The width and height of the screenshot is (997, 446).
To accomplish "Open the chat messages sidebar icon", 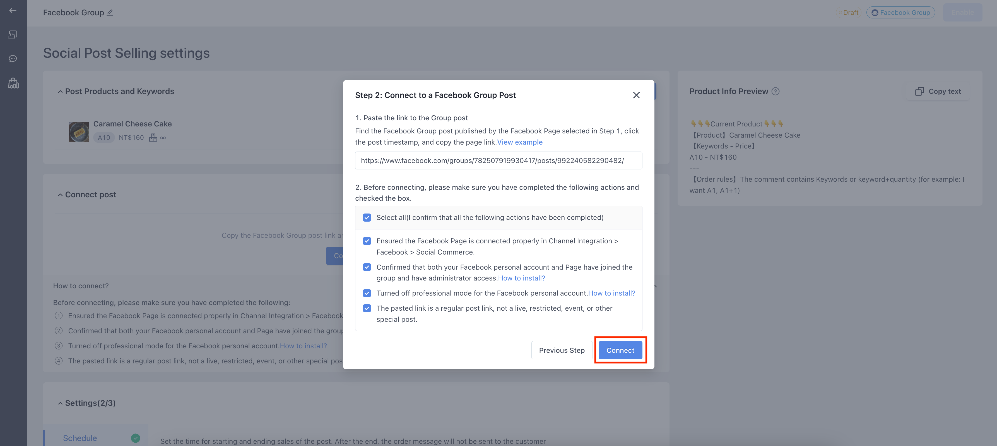I will pyautogui.click(x=13, y=59).
